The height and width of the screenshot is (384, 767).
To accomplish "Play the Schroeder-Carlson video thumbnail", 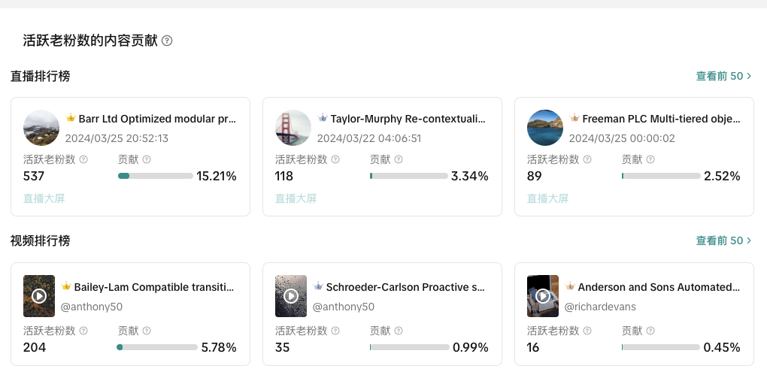I will pos(291,296).
